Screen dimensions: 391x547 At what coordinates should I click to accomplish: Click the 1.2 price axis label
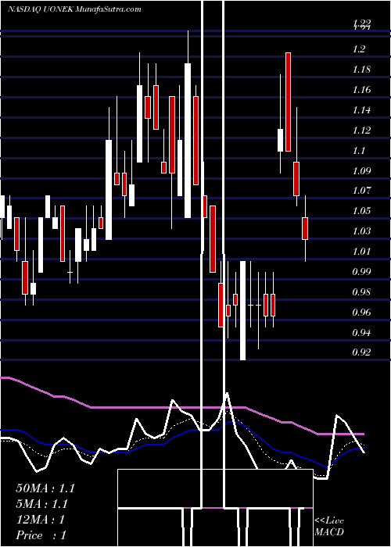[359, 48]
